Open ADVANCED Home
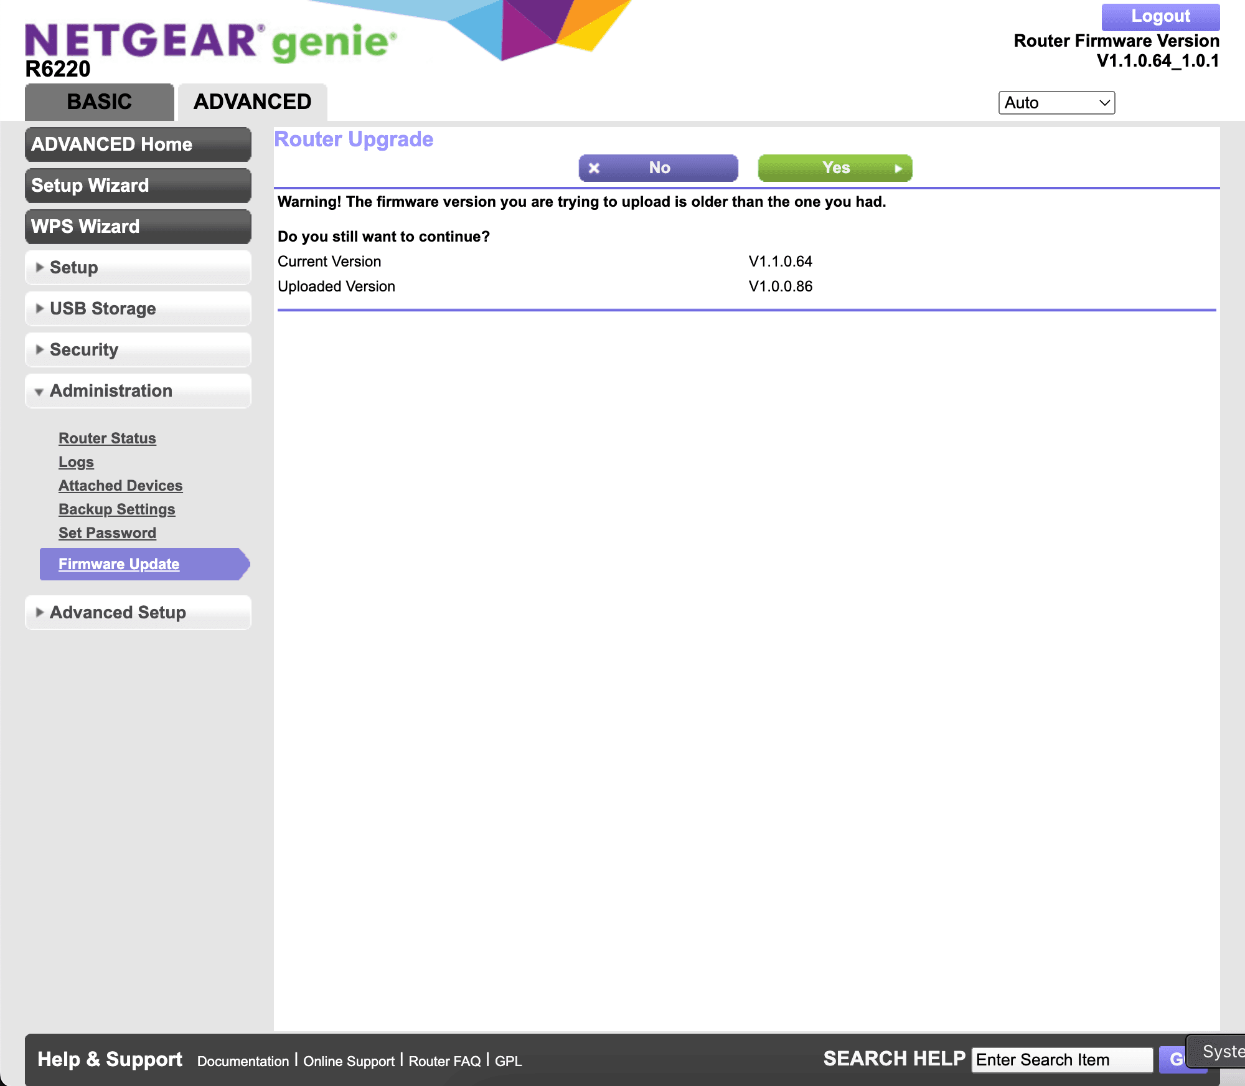Image resolution: width=1245 pixels, height=1086 pixels. pyautogui.click(x=138, y=144)
